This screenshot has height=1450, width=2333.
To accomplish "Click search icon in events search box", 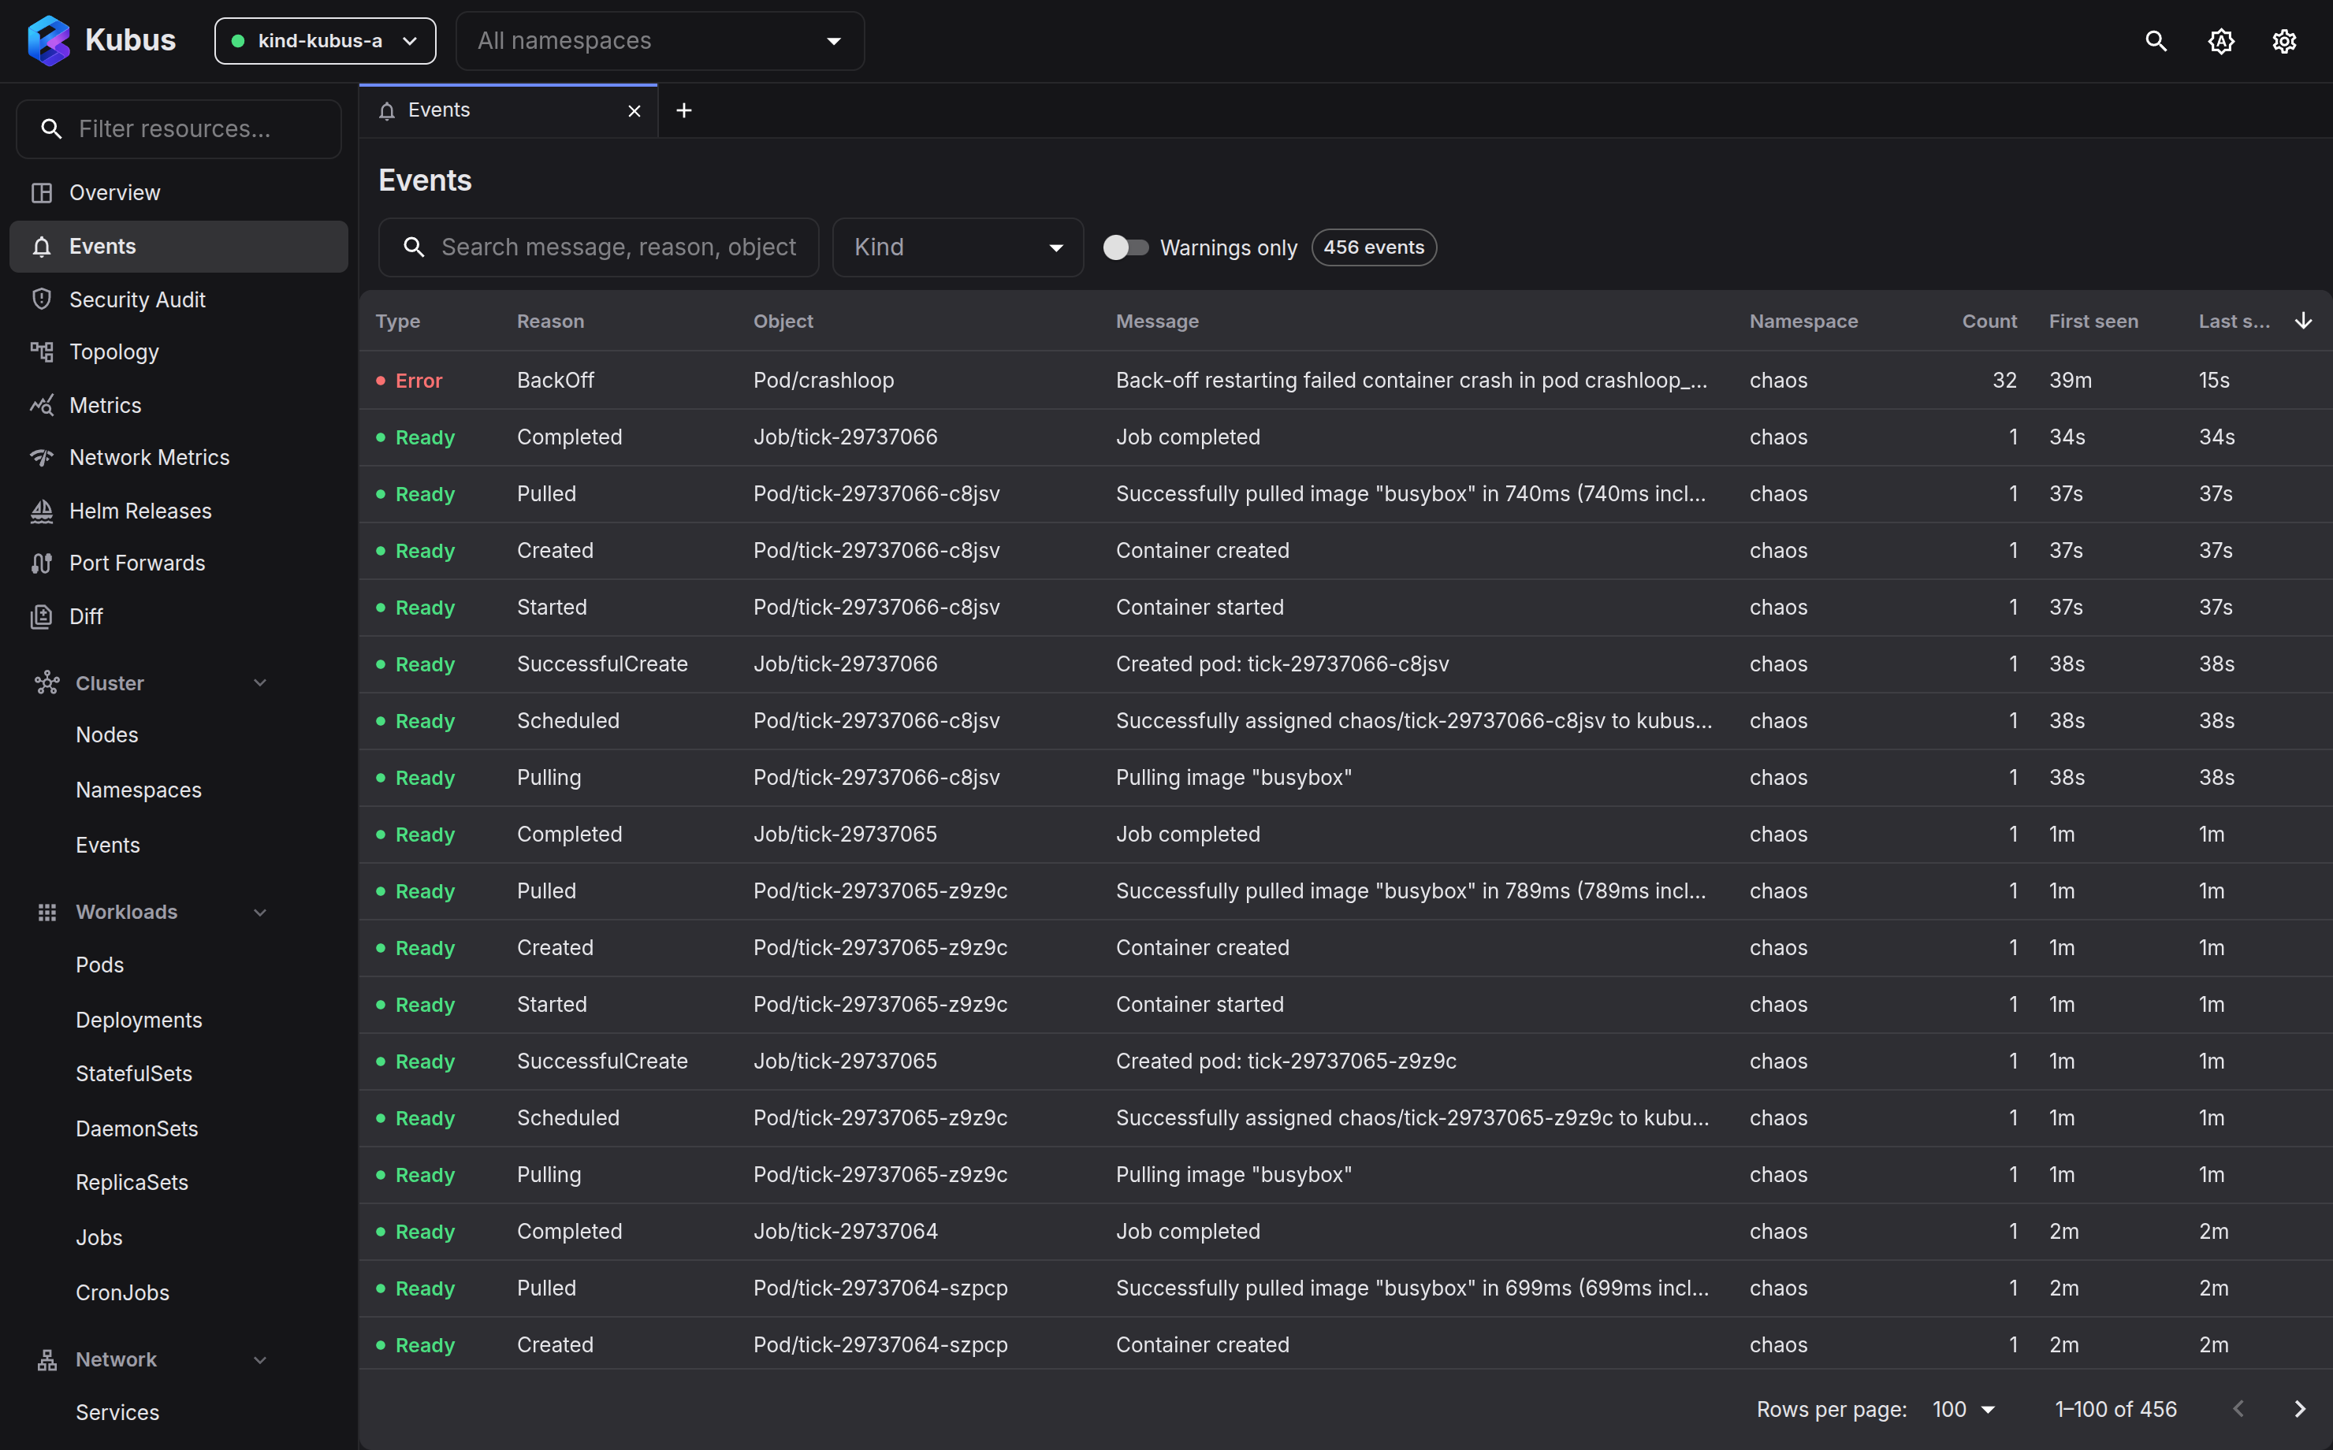I will pyautogui.click(x=413, y=247).
